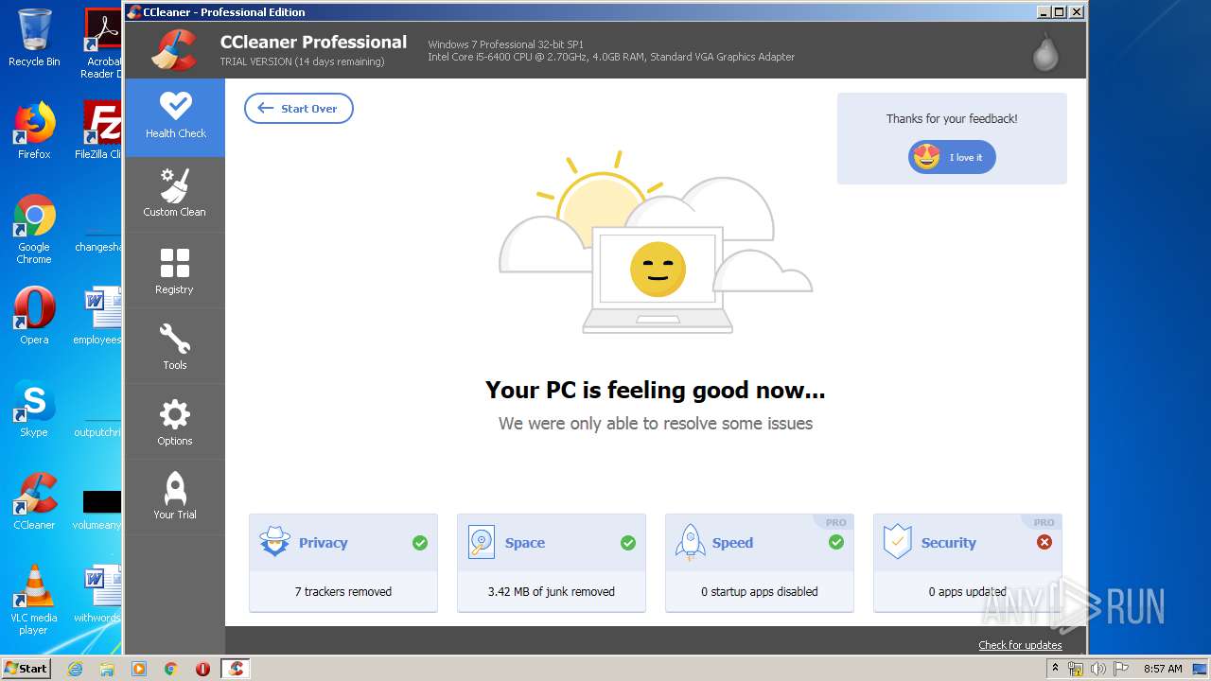Click the Privacy spy-hat icon
The width and height of the screenshot is (1211, 681).
coord(274,542)
